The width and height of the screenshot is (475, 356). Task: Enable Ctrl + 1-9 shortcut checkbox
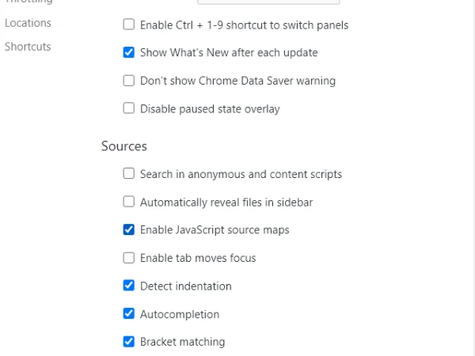tap(129, 25)
